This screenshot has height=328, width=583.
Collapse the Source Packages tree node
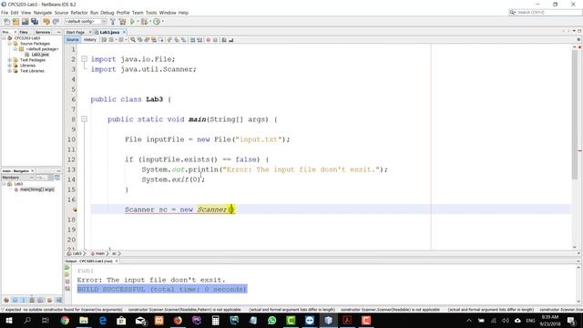(10, 44)
